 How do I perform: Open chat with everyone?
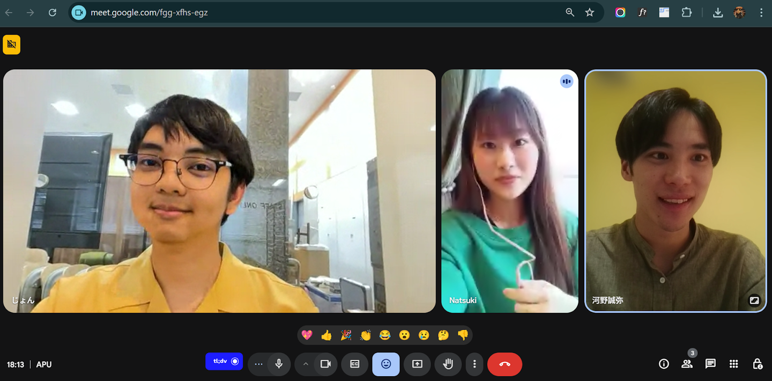(710, 364)
